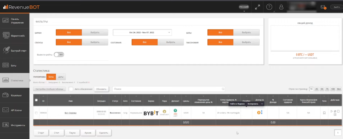Open the Бот Сережа link
This screenshot has width=343, height=139.
[x=70, y=113]
